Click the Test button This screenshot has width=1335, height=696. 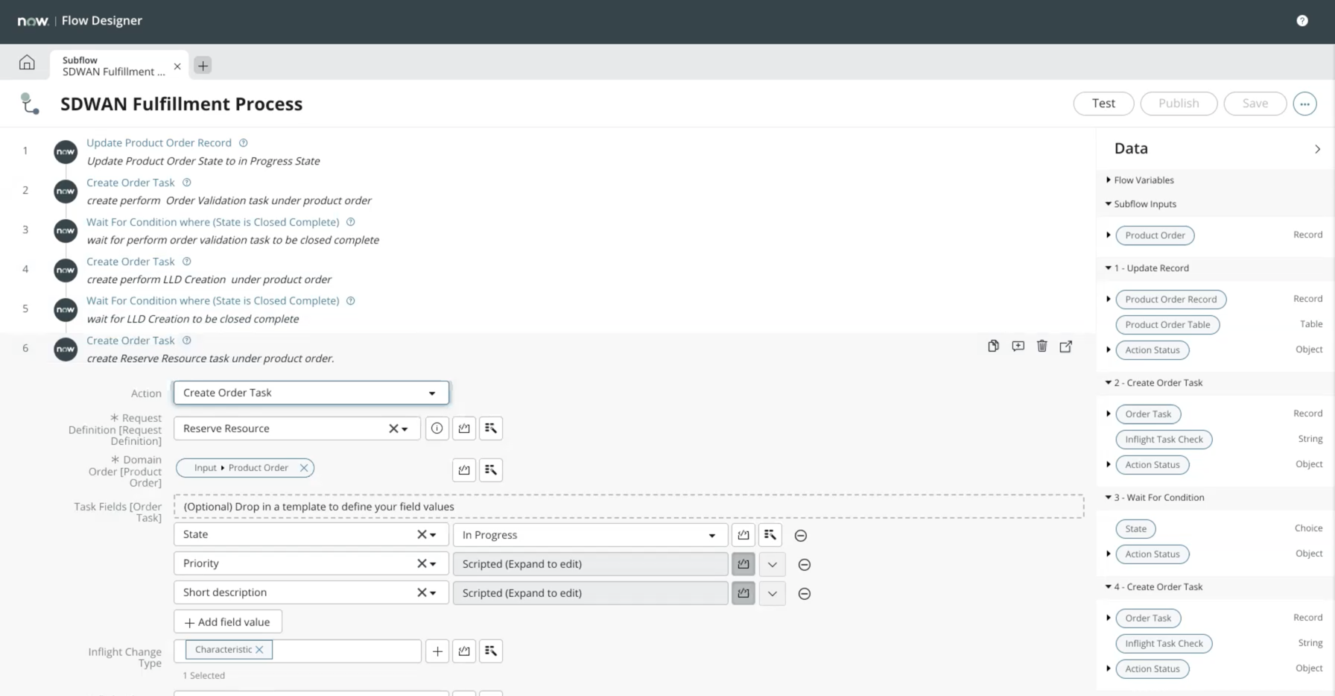click(1103, 104)
